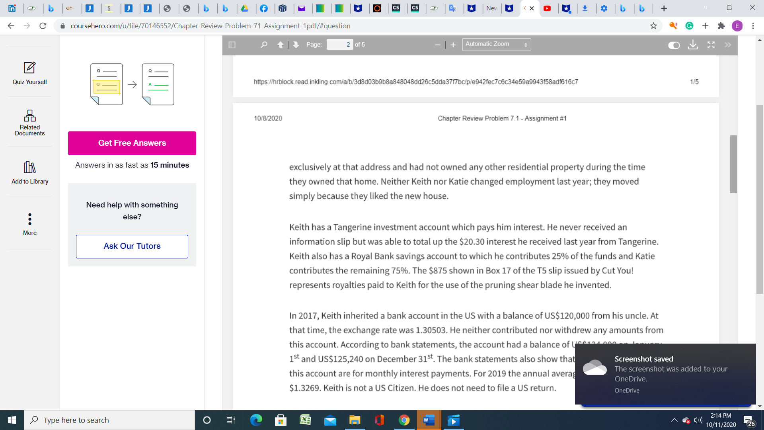This screenshot has width=764, height=430.
Task: Expand the More options menu
Action: pos(29,224)
